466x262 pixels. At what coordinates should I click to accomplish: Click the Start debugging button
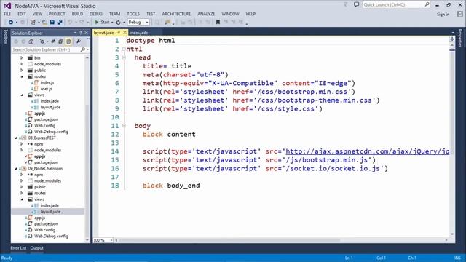(102, 23)
